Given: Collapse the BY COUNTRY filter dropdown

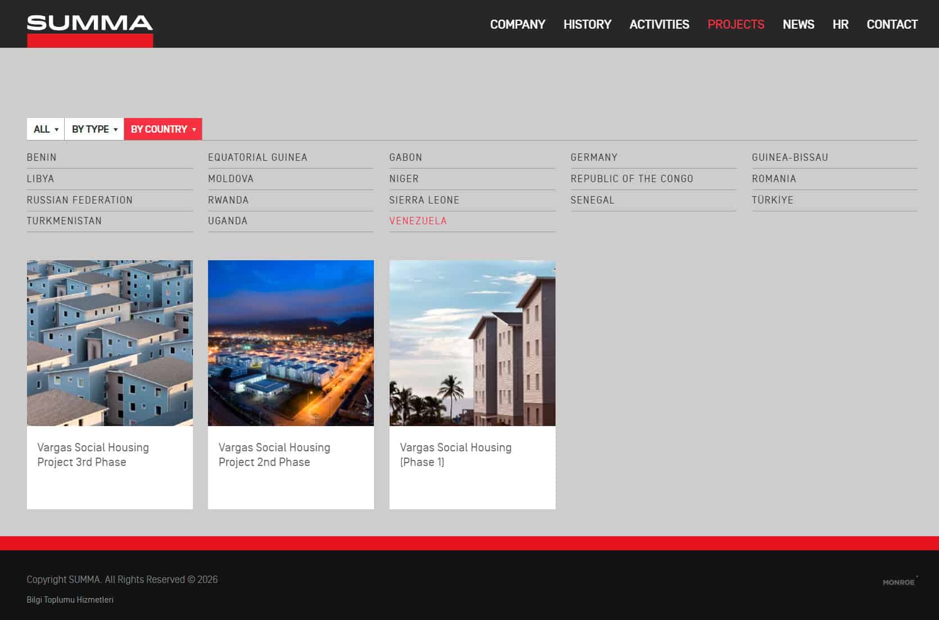Looking at the screenshot, I should tap(163, 129).
